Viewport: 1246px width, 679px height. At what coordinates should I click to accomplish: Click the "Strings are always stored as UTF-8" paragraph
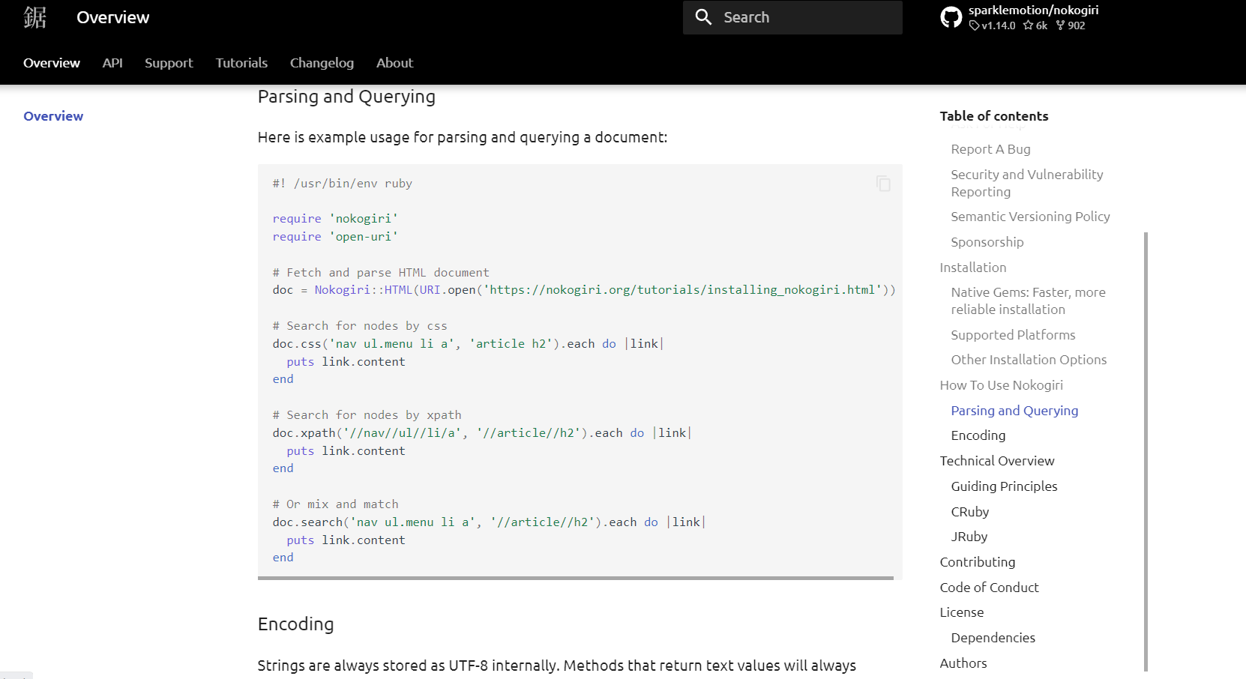pos(557,666)
